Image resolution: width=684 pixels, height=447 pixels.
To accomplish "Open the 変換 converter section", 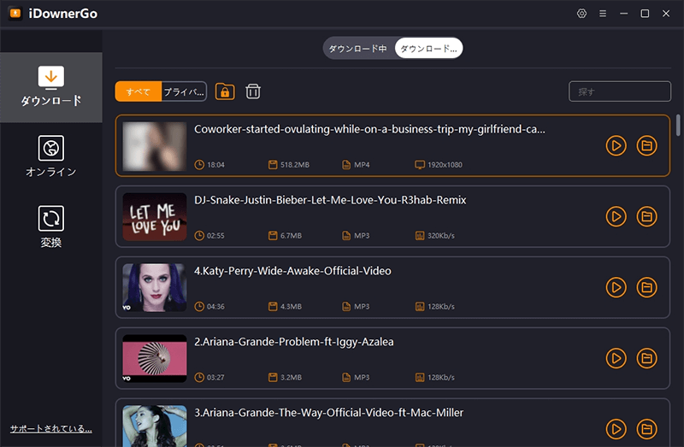I will coord(51,226).
